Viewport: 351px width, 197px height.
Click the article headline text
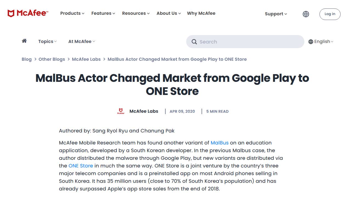[x=172, y=85]
